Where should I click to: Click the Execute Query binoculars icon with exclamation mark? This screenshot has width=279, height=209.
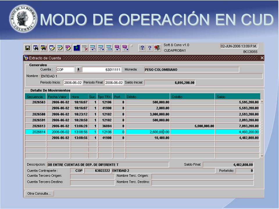tap(44, 48)
